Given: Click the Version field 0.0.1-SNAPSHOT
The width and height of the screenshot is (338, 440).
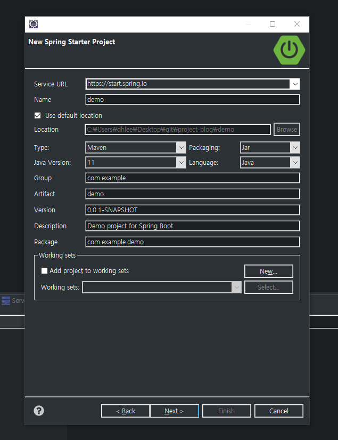Looking at the screenshot, I should coord(192,210).
